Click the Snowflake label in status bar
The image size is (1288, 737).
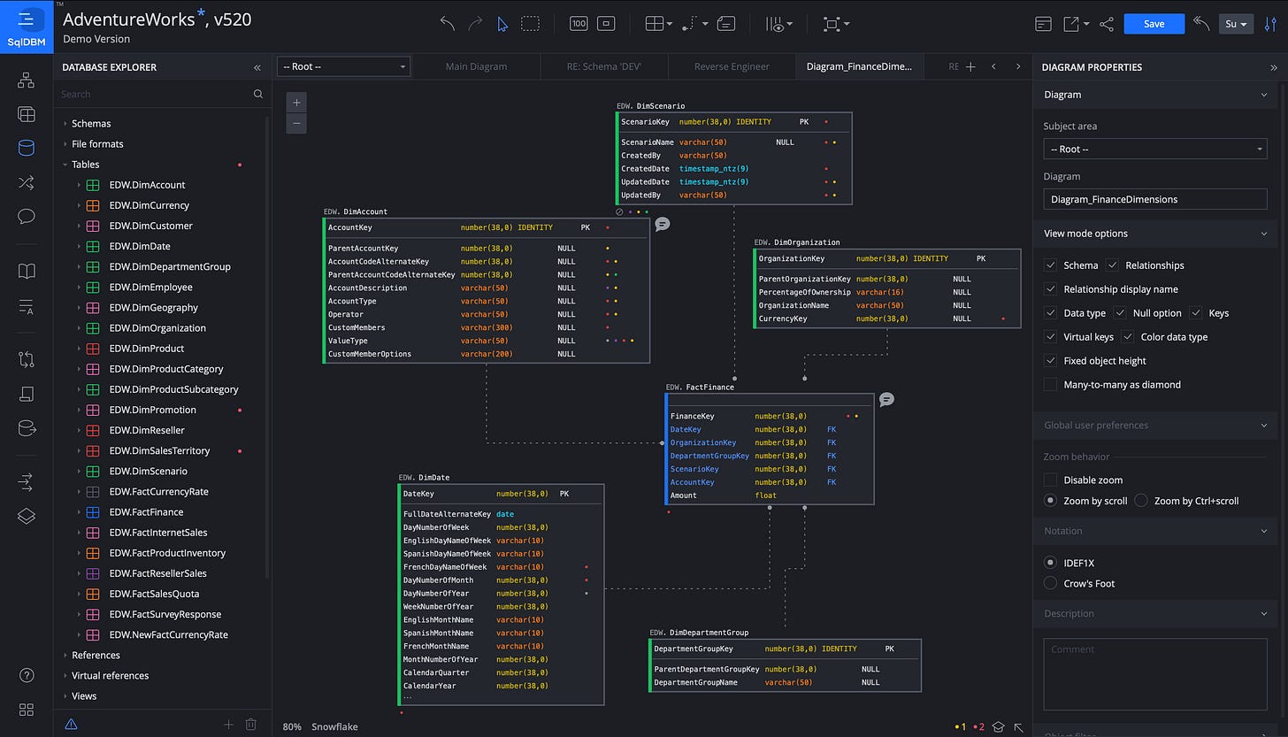[334, 726]
